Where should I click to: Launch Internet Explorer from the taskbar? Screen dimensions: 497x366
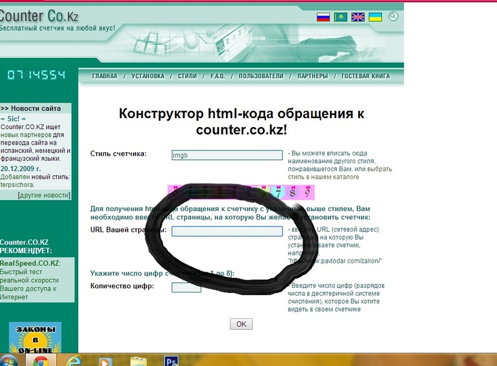coord(73,361)
